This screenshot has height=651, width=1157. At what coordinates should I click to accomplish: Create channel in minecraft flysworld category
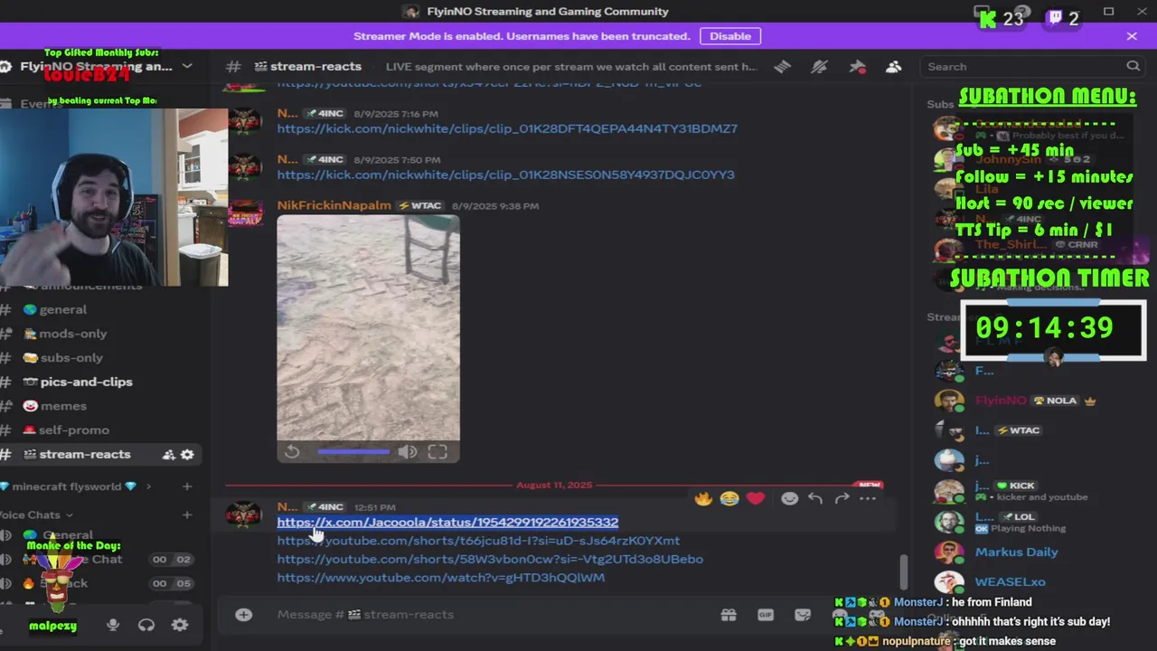pos(187,486)
